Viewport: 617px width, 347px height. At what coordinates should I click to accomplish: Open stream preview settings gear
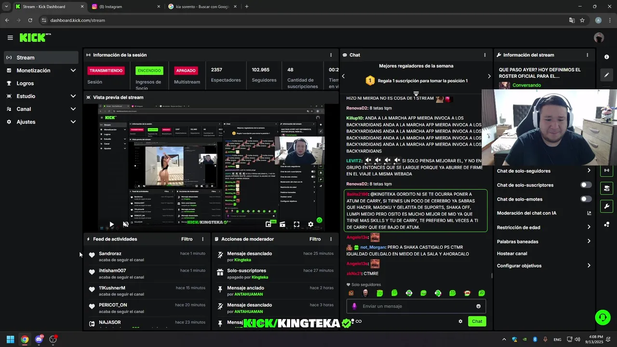point(310,224)
